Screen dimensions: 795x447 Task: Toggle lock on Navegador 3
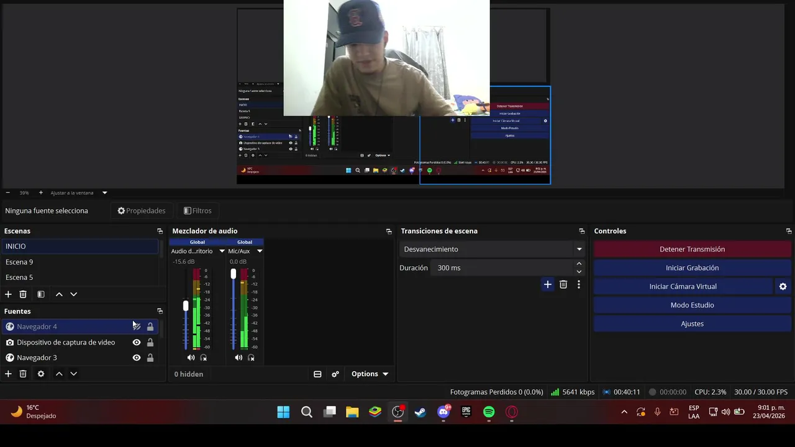click(x=150, y=358)
